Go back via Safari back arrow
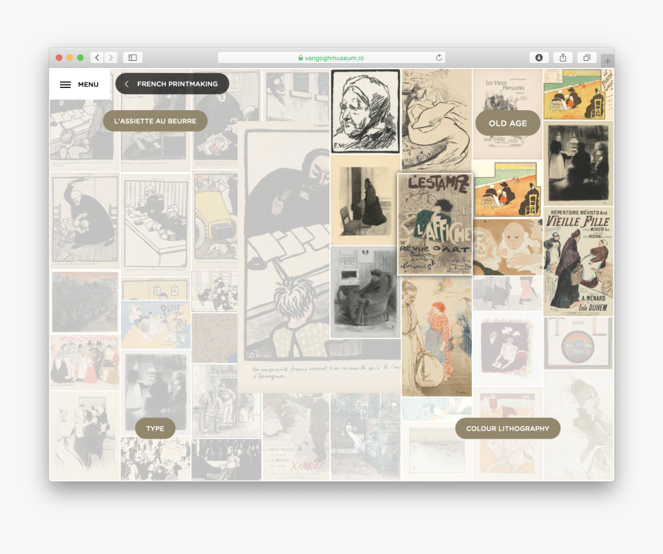The height and width of the screenshot is (554, 663). (x=97, y=58)
